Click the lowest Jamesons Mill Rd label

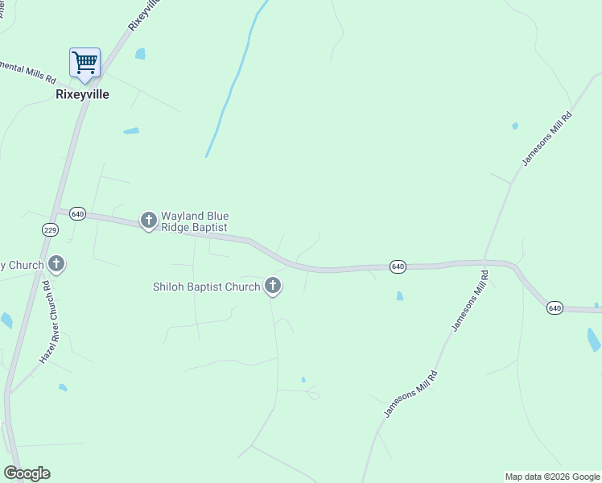pos(410,394)
